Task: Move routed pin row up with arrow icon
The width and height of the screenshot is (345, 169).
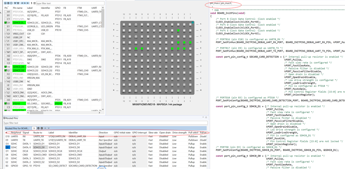Action: pos(46,128)
